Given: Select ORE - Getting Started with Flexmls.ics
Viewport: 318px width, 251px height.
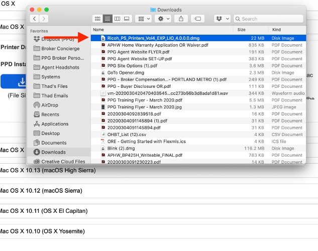Looking at the screenshot, I should pyautogui.click(x=198, y=142).
